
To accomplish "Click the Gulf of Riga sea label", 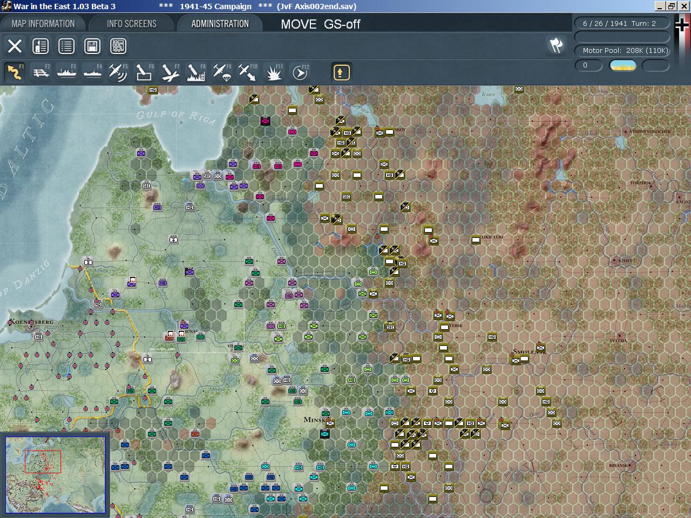I will pos(176,116).
